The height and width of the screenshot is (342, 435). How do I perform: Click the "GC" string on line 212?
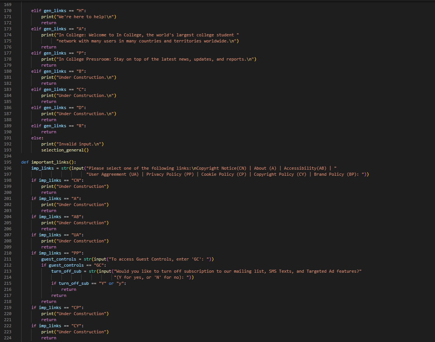coord(99,265)
